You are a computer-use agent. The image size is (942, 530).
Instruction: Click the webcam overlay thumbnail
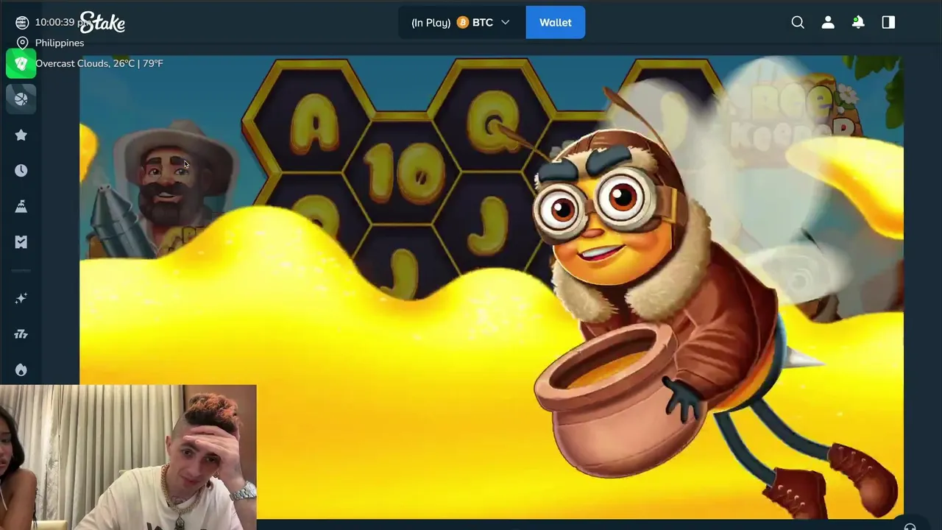point(128,457)
